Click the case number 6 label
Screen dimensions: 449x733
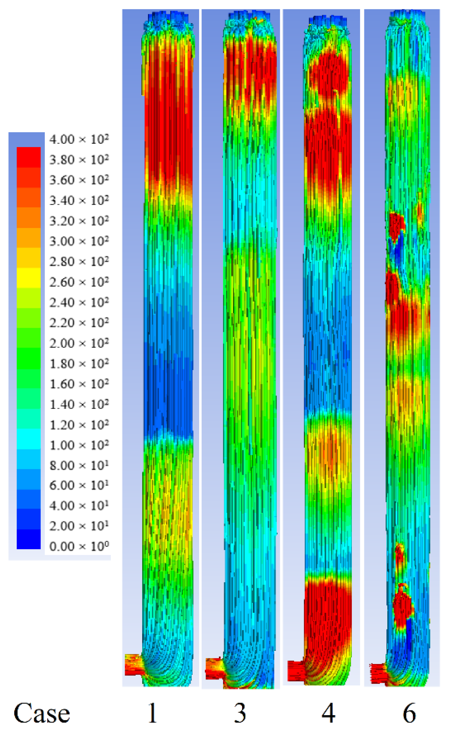(409, 713)
